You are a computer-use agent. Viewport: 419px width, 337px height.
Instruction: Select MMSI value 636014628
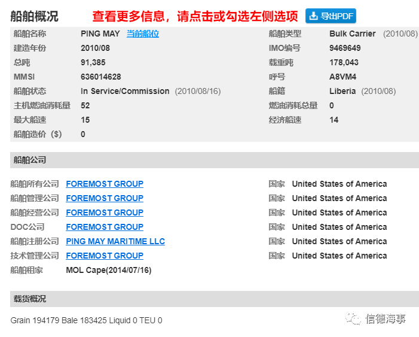101,77
